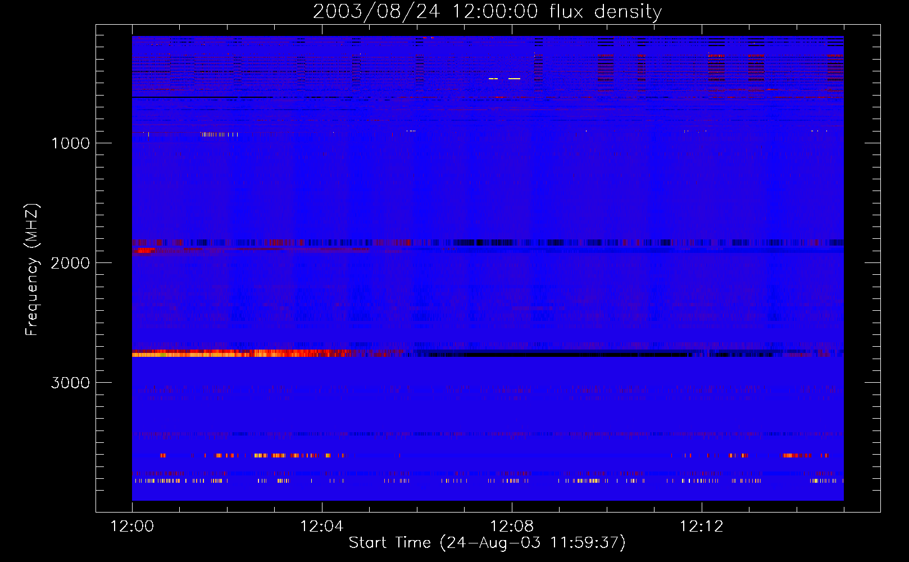Click the 12:08 time tick label
909x562 pixels.
coord(512,527)
